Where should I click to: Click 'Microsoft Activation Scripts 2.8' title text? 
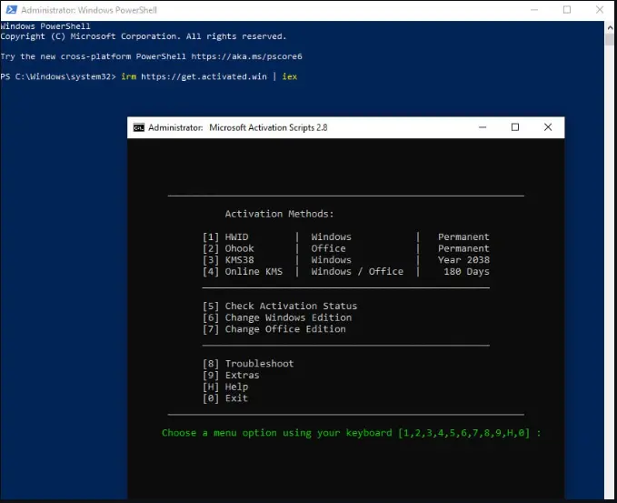[268, 127]
